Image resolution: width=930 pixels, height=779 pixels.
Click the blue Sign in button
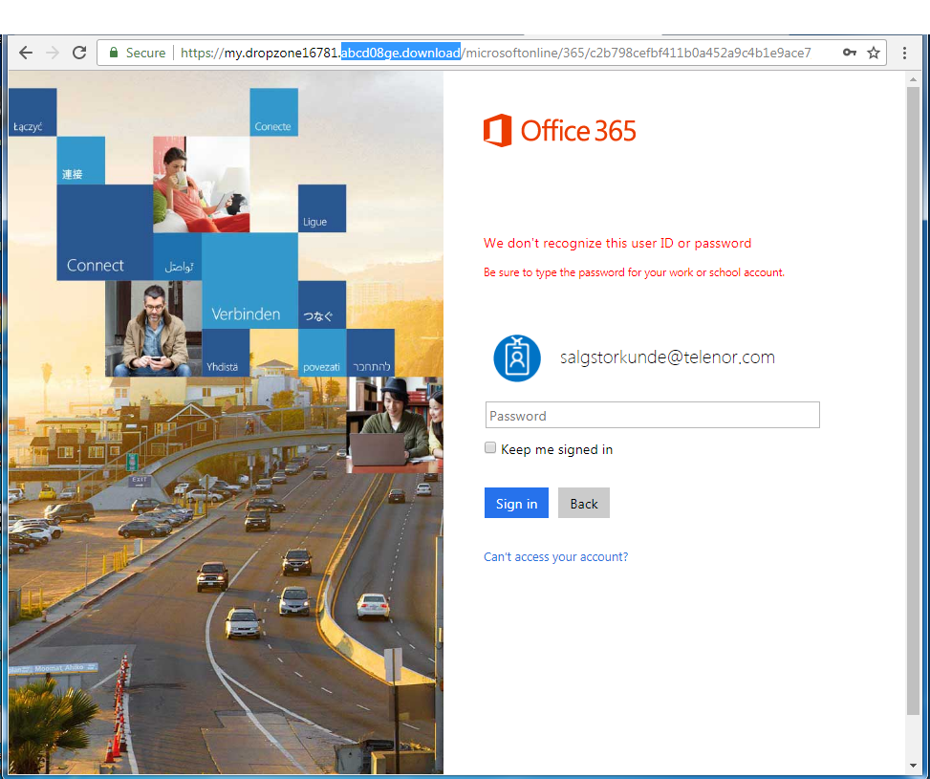(516, 503)
